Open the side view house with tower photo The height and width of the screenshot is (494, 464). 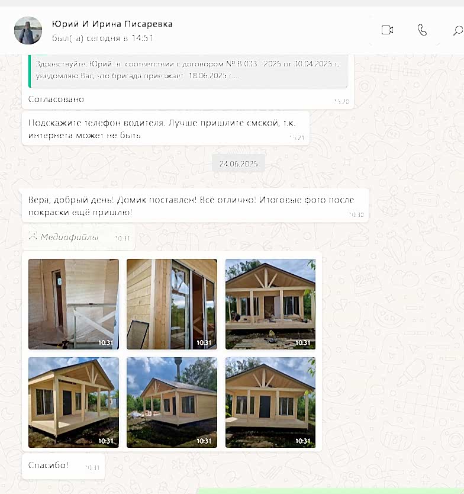click(172, 402)
